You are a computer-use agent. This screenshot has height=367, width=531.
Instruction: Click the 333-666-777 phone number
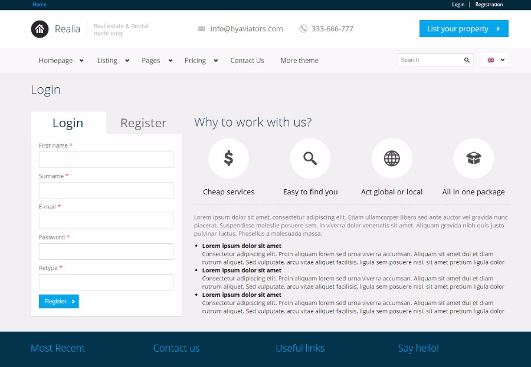click(332, 29)
